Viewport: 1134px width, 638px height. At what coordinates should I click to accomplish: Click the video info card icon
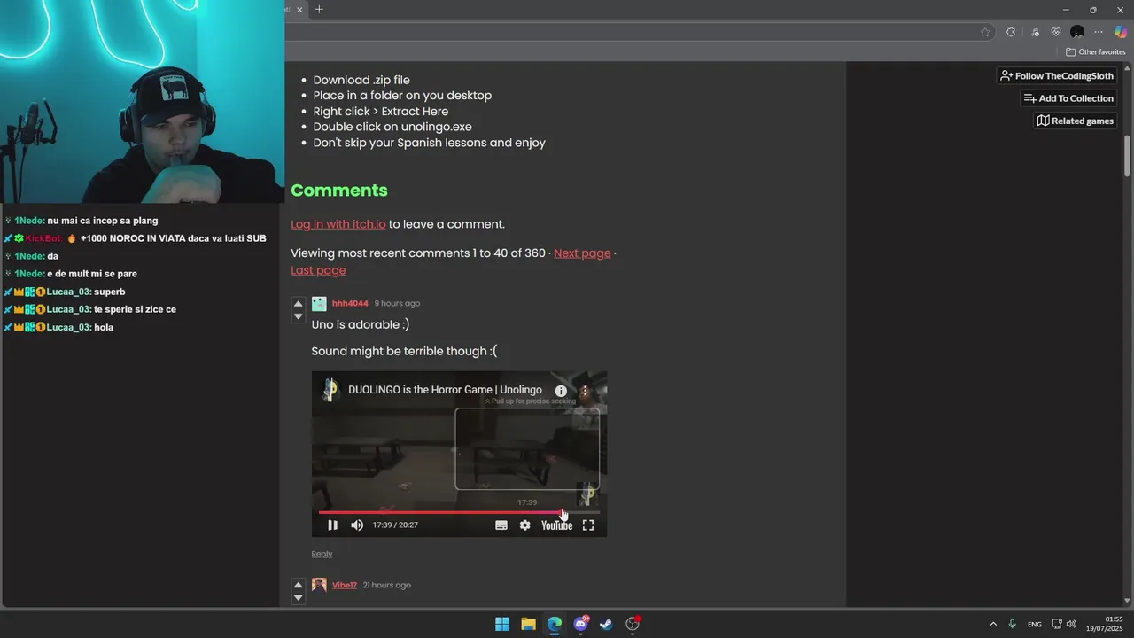click(561, 391)
